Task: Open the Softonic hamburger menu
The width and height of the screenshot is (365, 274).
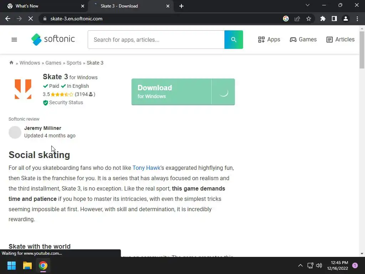Action: click(x=14, y=40)
